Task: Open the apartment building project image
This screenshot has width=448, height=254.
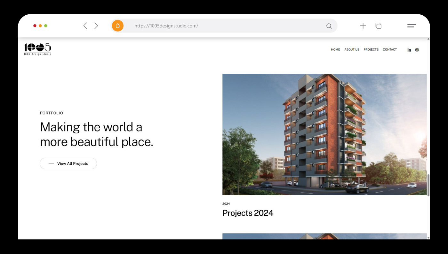Action: click(x=324, y=134)
